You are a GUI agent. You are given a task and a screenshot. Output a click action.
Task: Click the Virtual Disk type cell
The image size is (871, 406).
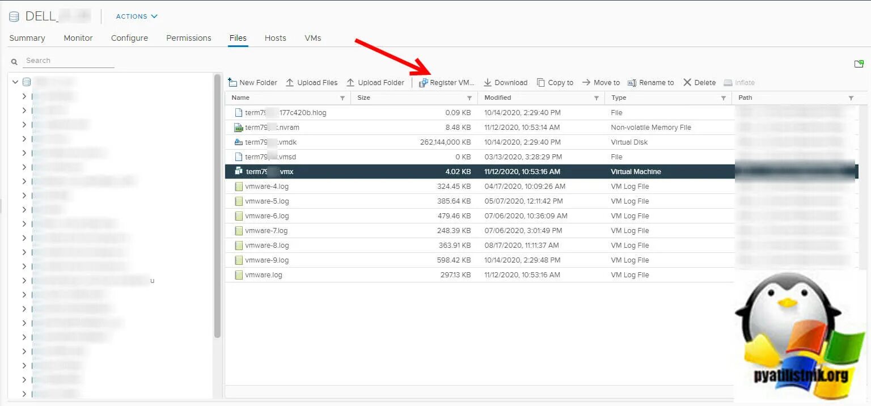[x=629, y=142]
